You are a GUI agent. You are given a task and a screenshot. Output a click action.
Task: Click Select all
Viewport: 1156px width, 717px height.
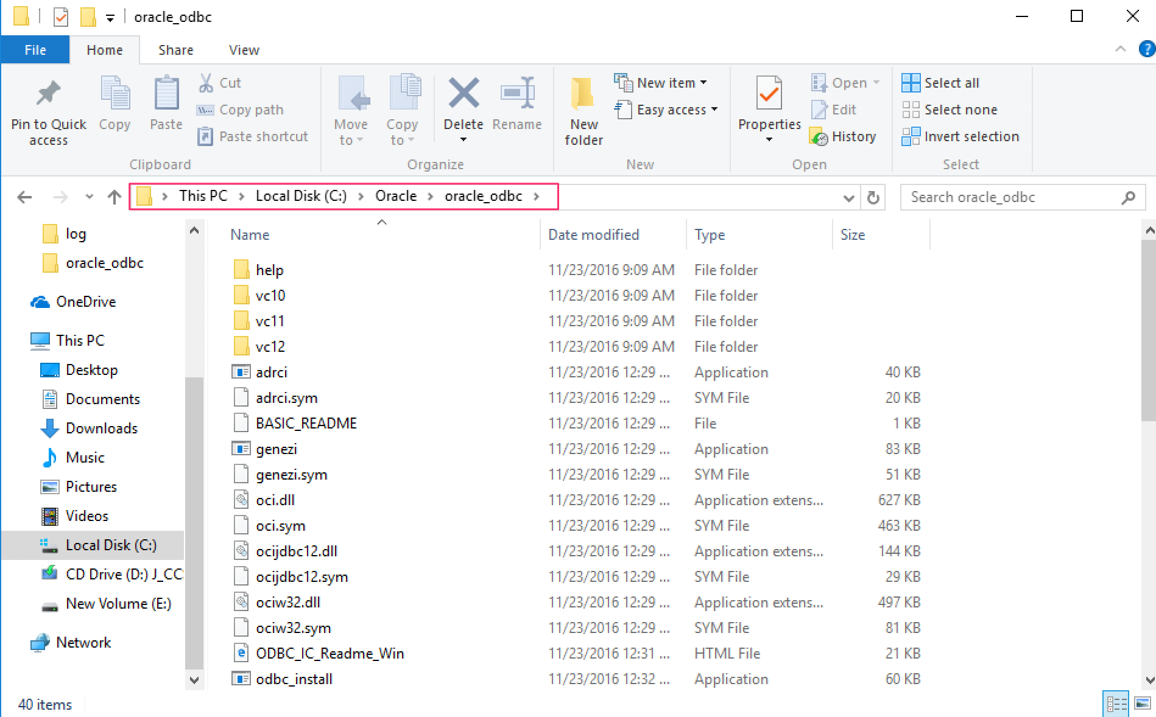[940, 82]
